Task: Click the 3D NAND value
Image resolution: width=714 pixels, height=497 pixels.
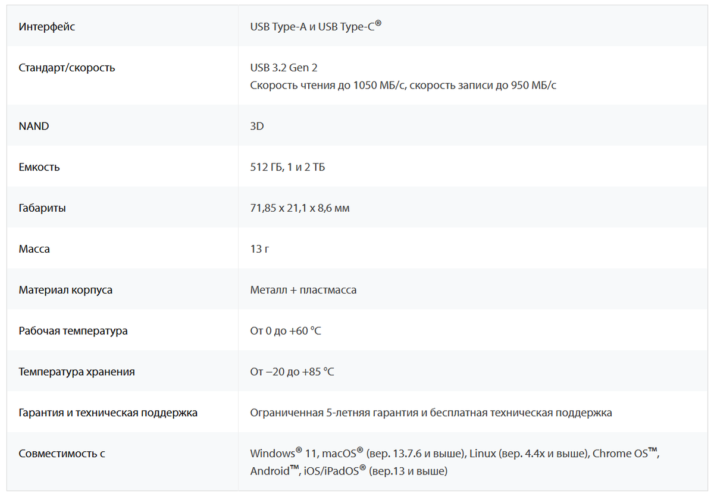Action: coord(257,126)
